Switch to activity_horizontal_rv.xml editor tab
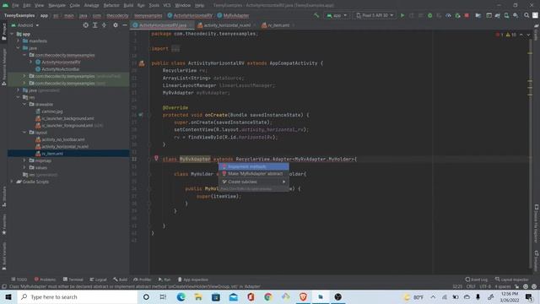 tap(227, 25)
